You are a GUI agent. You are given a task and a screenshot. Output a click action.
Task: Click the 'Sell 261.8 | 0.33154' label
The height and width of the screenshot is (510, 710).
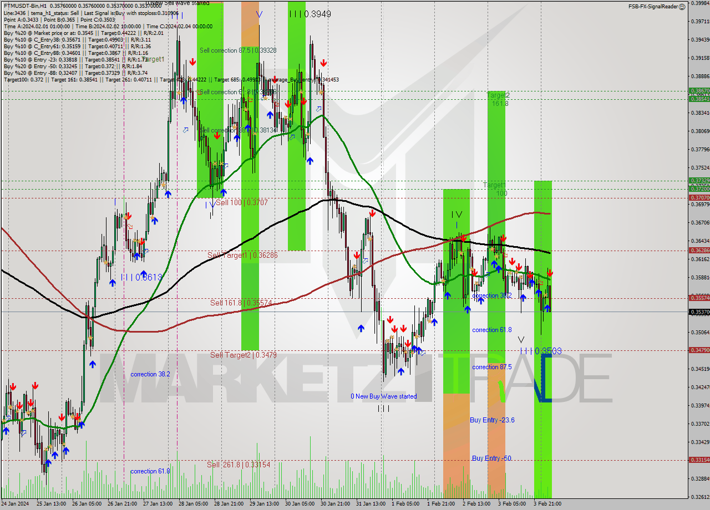(239, 465)
